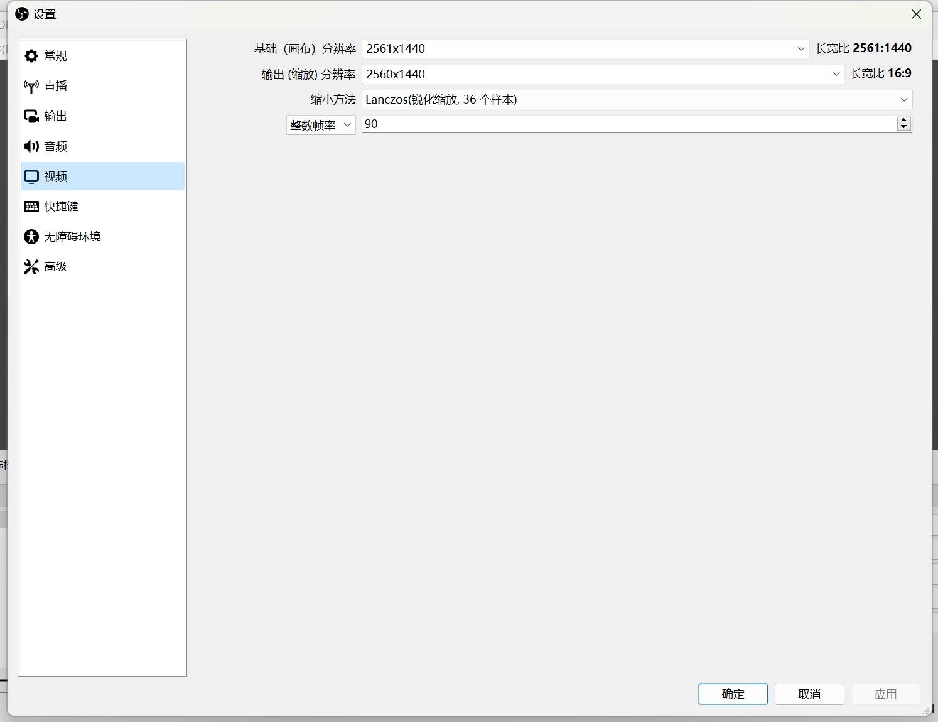Image resolution: width=938 pixels, height=722 pixels.
Task: Select the 快捷键 hotkeys tab label
Action: pyautogui.click(x=62, y=207)
